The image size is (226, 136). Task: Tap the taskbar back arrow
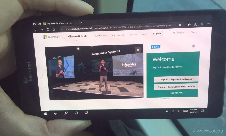click(55, 113)
